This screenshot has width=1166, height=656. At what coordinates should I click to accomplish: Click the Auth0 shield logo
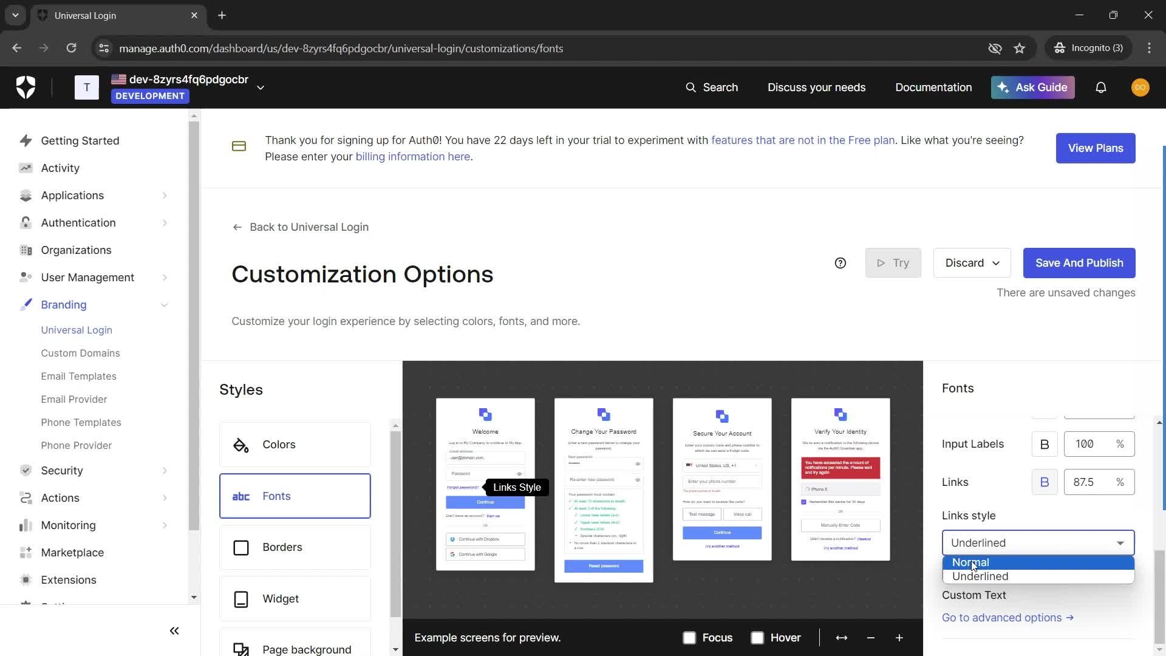[x=26, y=87]
